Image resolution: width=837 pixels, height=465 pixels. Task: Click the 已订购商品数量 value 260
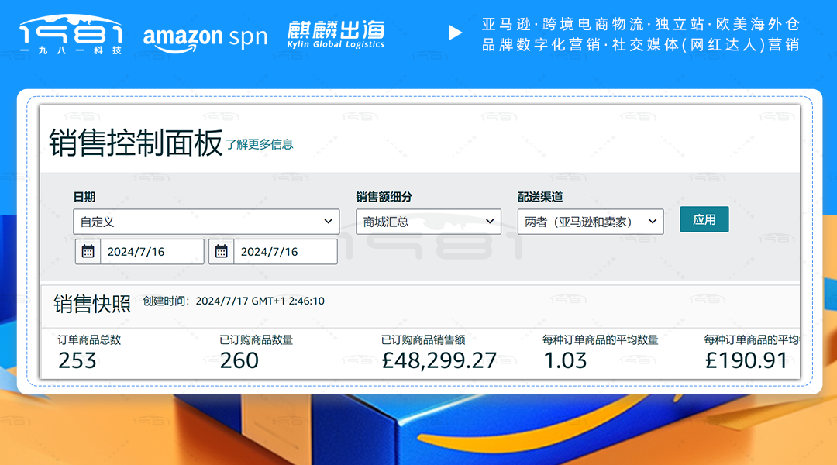(x=239, y=361)
